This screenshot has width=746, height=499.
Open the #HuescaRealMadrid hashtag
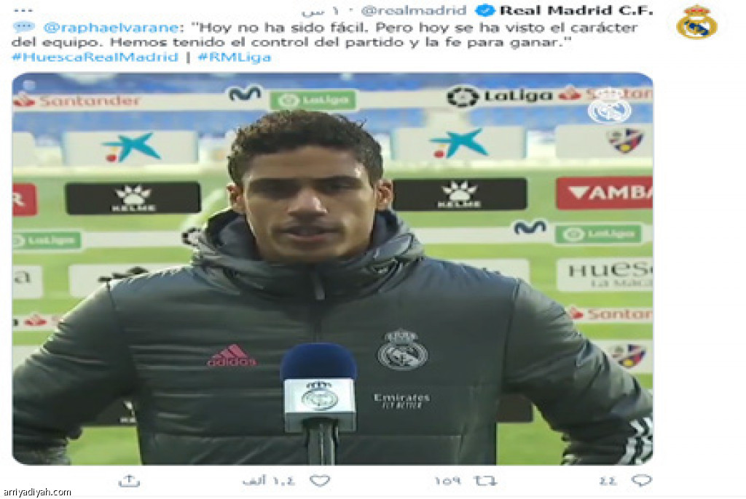point(95,57)
